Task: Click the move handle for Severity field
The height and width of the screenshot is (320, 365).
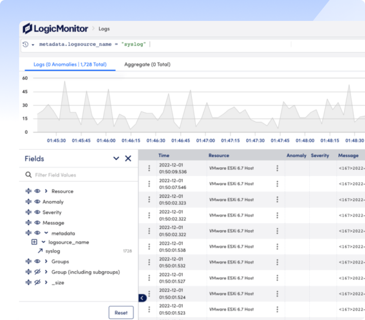Action: click(28, 212)
